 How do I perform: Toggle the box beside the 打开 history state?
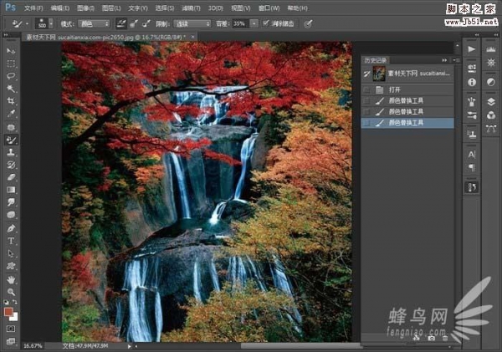(366, 89)
